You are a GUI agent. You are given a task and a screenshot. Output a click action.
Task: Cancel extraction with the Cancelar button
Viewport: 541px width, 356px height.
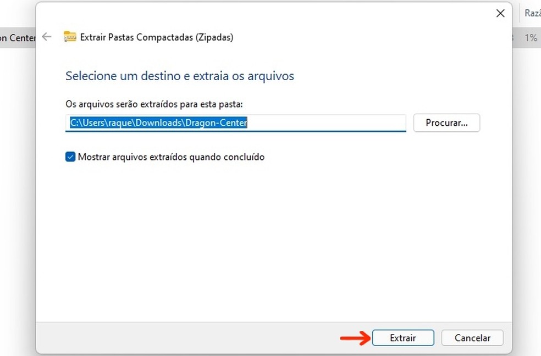[472, 338]
